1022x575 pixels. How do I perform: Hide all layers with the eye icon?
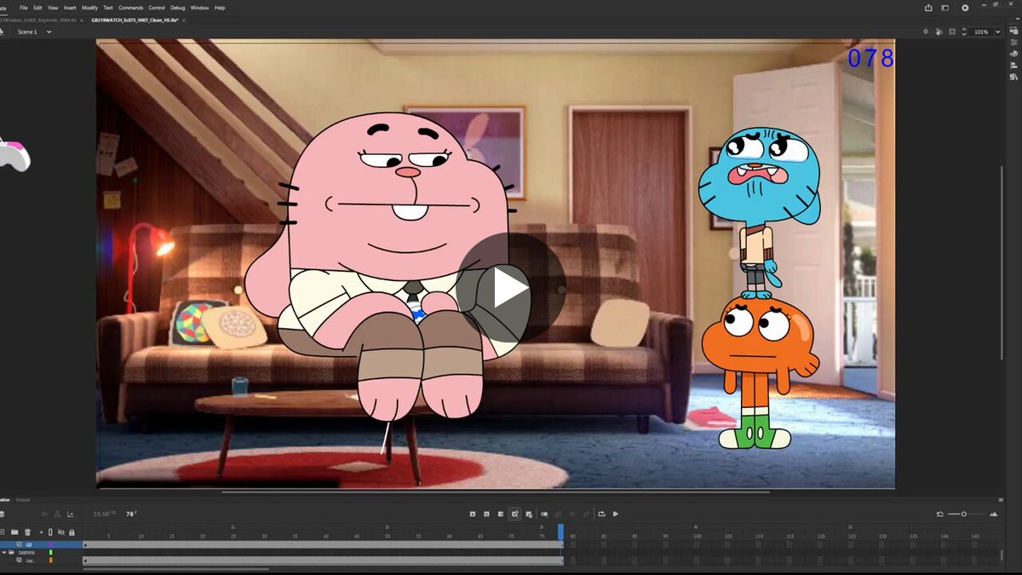(x=60, y=532)
